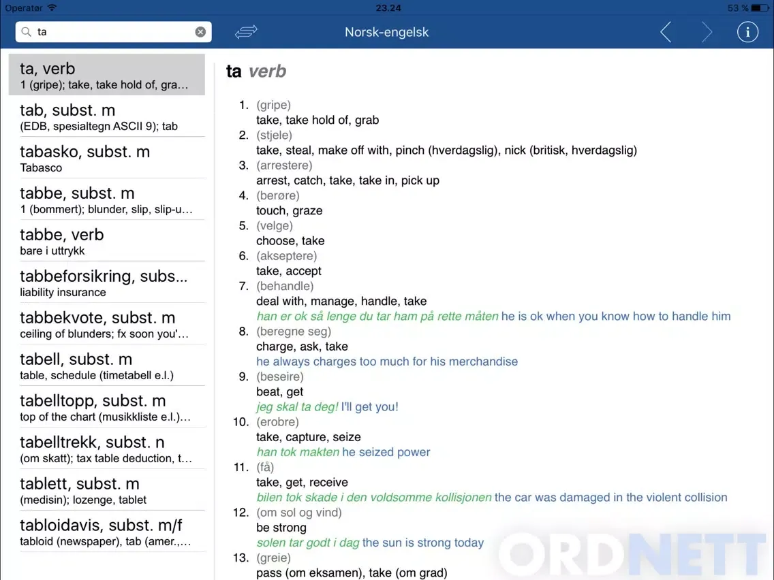Viewport: 774px width, 580px height.
Task: Click '(gripe)' sense label
Action: coord(273,105)
